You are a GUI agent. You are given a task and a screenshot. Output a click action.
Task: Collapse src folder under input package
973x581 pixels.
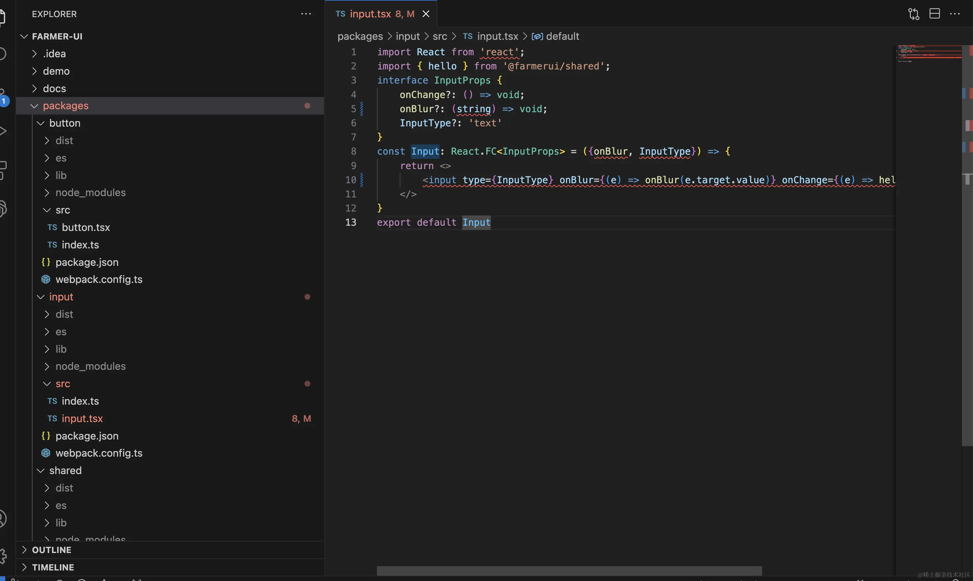click(x=170, y=384)
